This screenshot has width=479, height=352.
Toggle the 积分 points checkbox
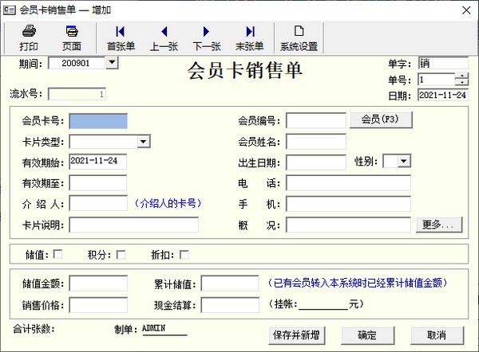pos(121,255)
